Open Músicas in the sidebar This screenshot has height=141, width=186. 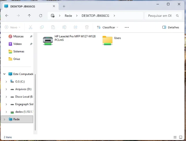18,36
